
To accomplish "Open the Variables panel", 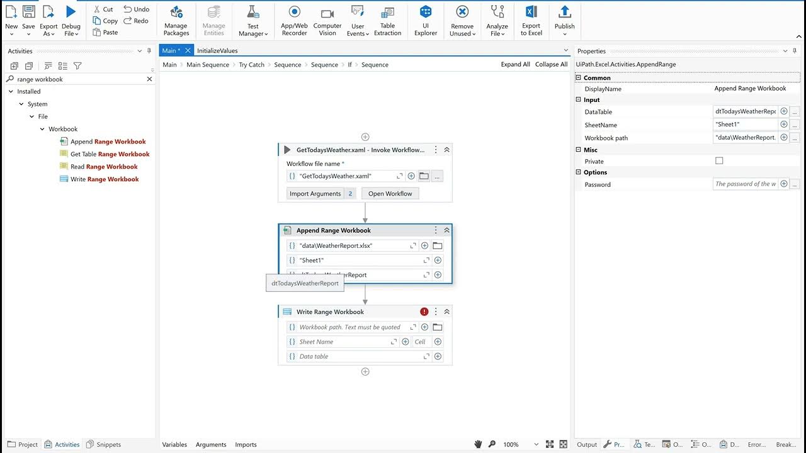I will 174,444.
